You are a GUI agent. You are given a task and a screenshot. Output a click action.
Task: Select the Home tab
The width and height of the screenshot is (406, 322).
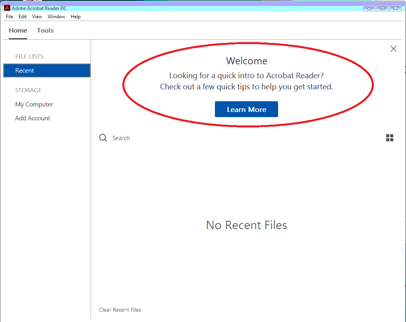(x=17, y=30)
